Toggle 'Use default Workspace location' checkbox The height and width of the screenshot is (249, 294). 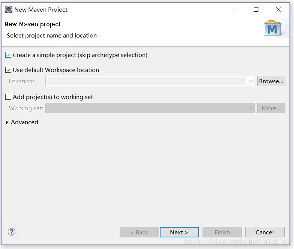pyautogui.click(x=8, y=70)
